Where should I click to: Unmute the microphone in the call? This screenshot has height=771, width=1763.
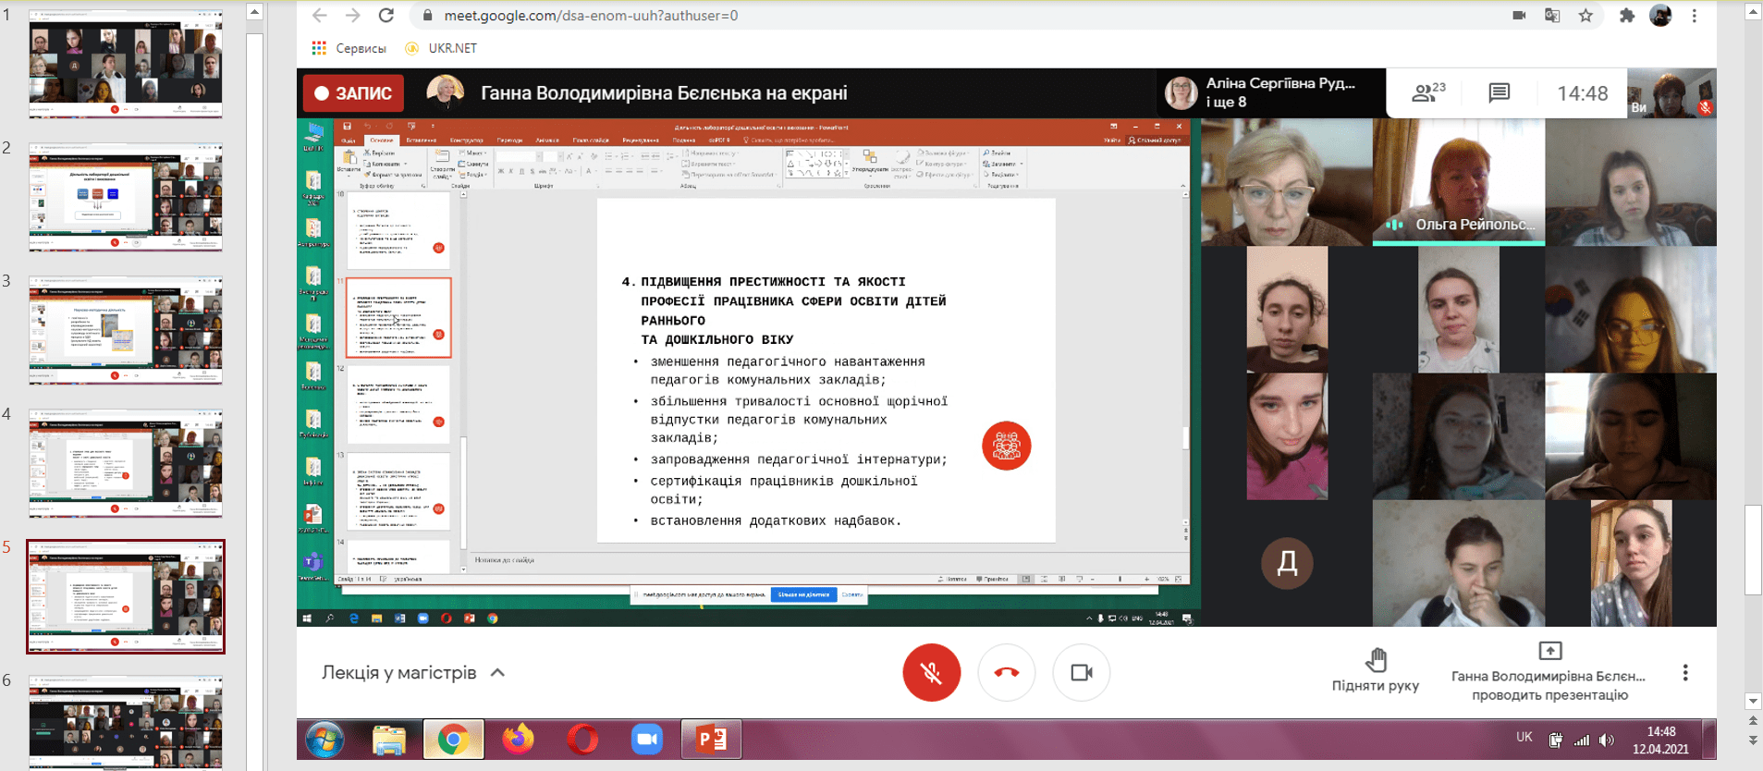pos(931,672)
